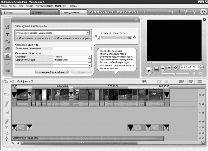208x151 pixels.
Task: Switch to text list view icon
Action: pyautogui.click(x=200, y=81)
